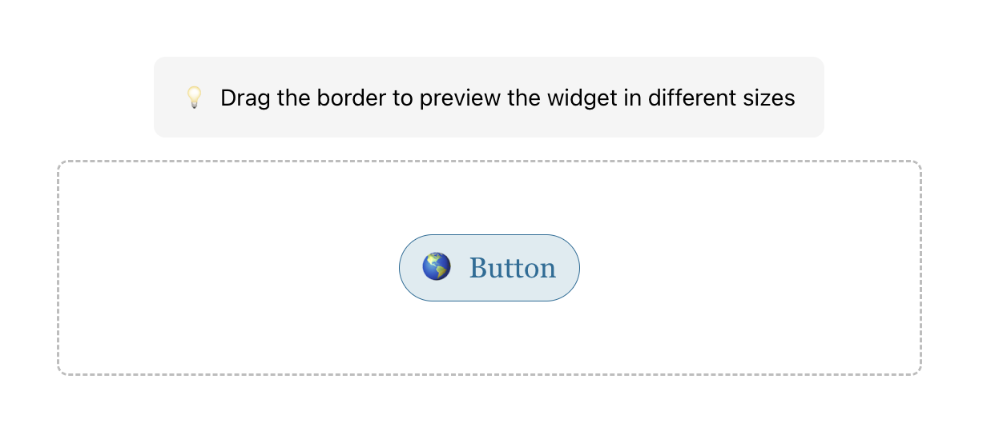Click the globe emoji icon on the button

[x=437, y=267]
